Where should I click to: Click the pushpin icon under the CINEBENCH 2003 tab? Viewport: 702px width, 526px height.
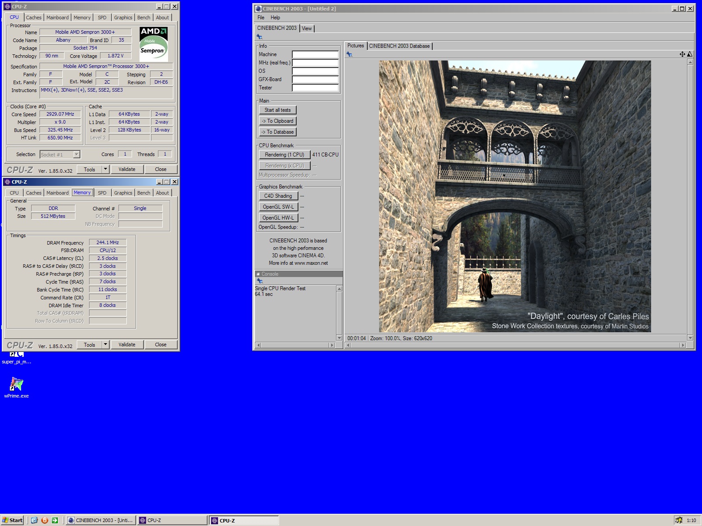[259, 37]
